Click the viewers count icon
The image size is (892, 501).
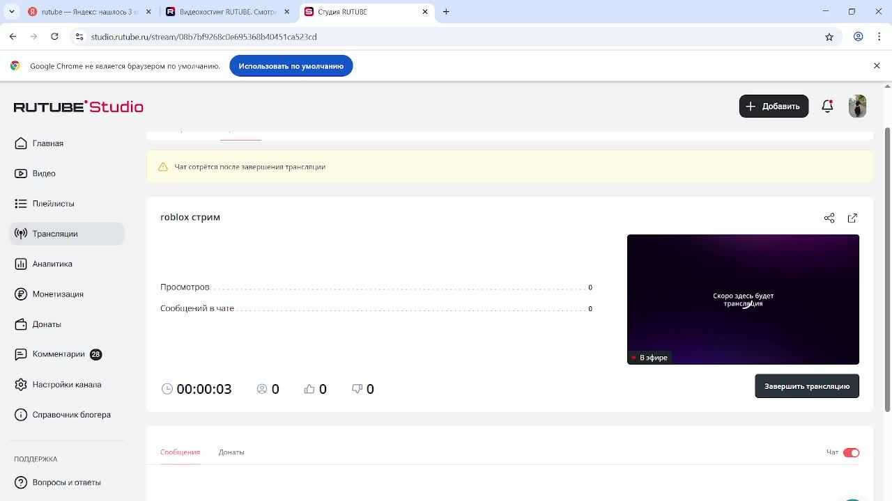[x=262, y=389]
